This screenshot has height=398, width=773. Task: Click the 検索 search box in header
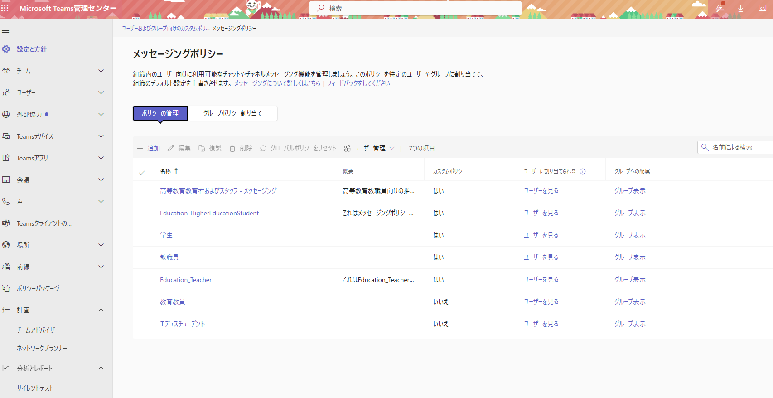[x=415, y=8]
